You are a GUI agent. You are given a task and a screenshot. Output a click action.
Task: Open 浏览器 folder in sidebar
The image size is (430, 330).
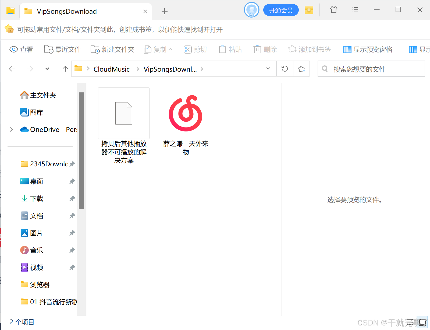point(35,285)
